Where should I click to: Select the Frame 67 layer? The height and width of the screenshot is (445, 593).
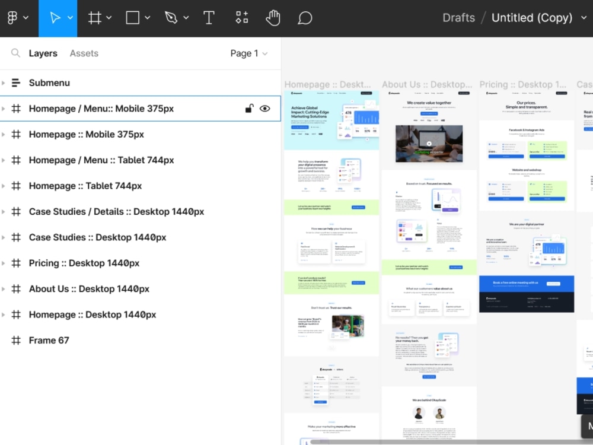pos(49,340)
